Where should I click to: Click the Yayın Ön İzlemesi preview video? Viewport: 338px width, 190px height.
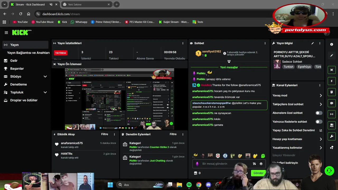point(119,99)
